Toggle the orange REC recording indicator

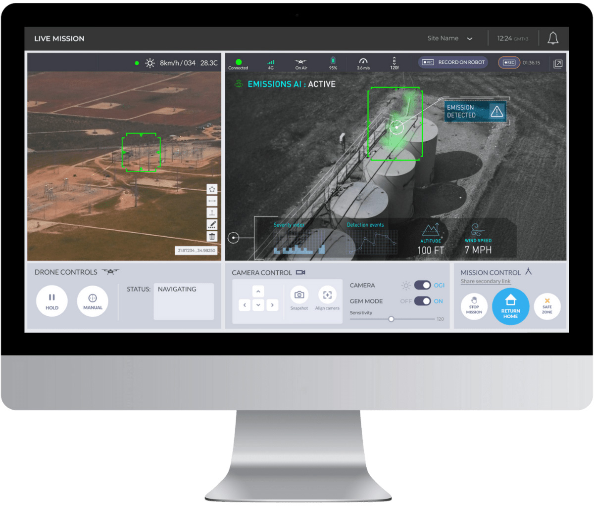pyautogui.click(x=509, y=63)
